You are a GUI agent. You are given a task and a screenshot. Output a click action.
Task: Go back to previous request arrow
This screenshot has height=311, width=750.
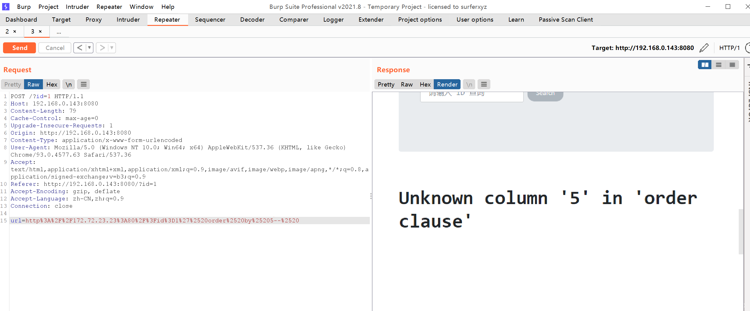coord(80,48)
